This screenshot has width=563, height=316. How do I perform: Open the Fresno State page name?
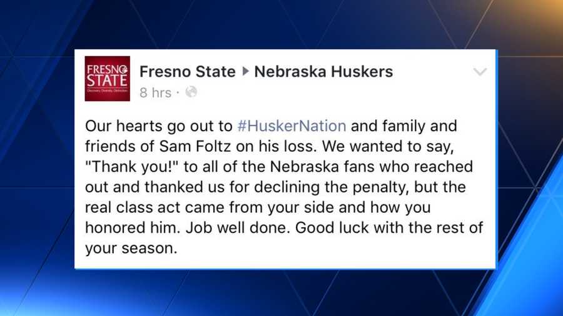pyautogui.click(x=188, y=72)
